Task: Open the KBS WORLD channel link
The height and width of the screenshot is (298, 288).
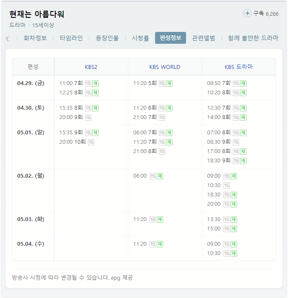Action: (165, 67)
